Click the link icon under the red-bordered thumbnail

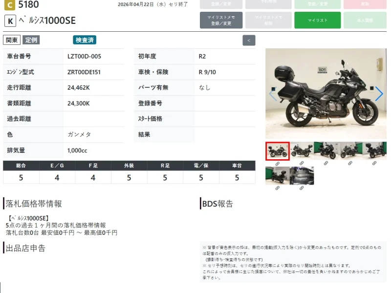click(x=277, y=164)
